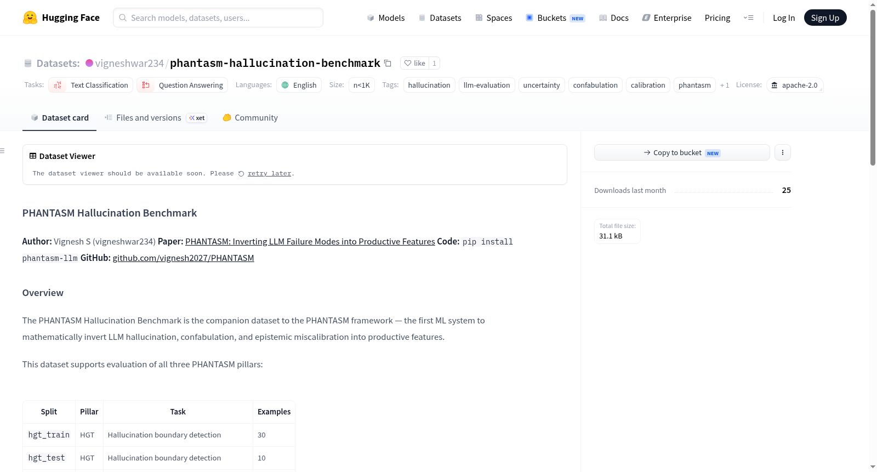
Task: Select the apache-2.0 license tag
Action: (795, 85)
